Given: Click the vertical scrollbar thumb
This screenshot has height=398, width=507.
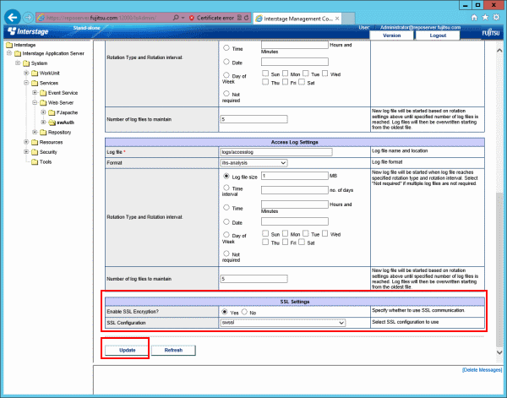Looking at the screenshot, I should point(499,269).
